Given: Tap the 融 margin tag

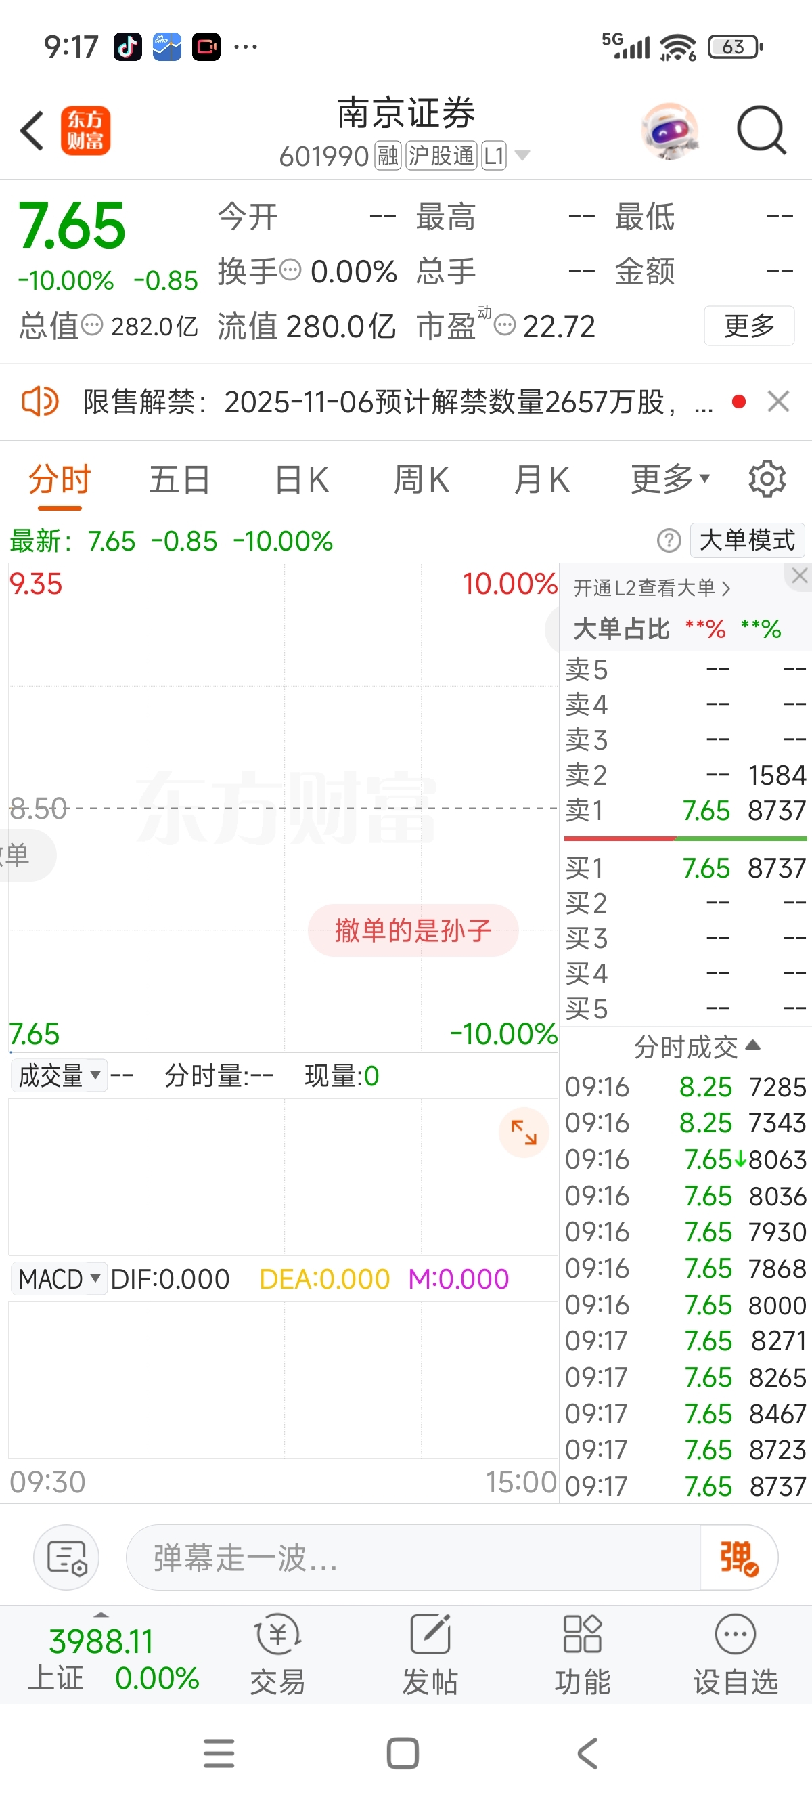Looking at the screenshot, I should tap(388, 155).
